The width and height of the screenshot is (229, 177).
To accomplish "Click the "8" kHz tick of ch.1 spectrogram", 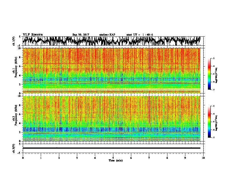I will tap(20, 57).
